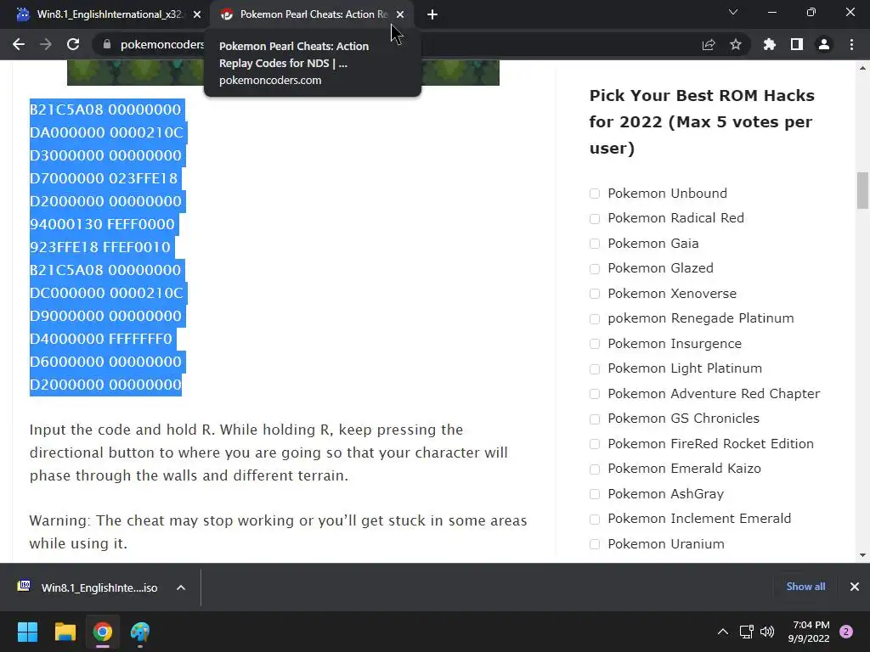The height and width of the screenshot is (652, 870).
Task: Click code line 94000130 FEFF0000
Action: (102, 224)
